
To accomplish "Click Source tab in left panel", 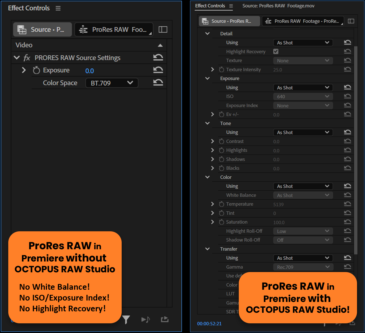I will click(x=42, y=30).
